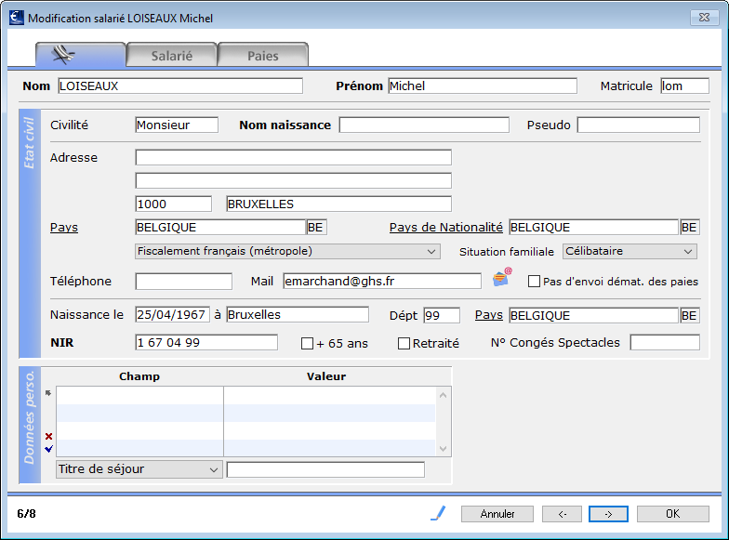Image resolution: width=729 pixels, height=540 pixels.
Task: Click the Mail field with emarchand@ghs.fr
Action: [382, 281]
